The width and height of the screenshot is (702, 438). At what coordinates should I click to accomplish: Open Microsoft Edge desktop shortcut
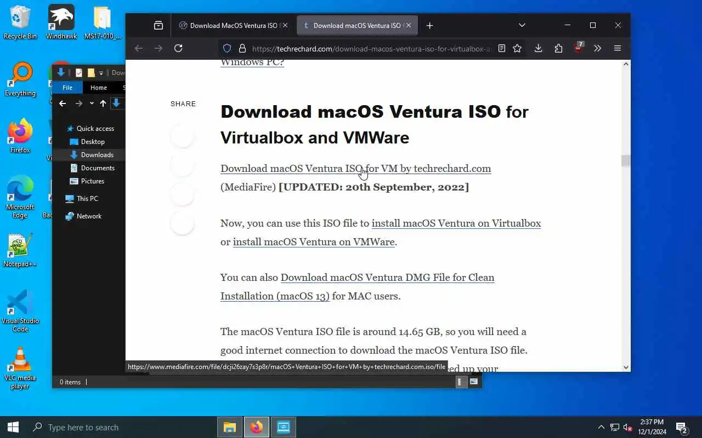coord(20,197)
